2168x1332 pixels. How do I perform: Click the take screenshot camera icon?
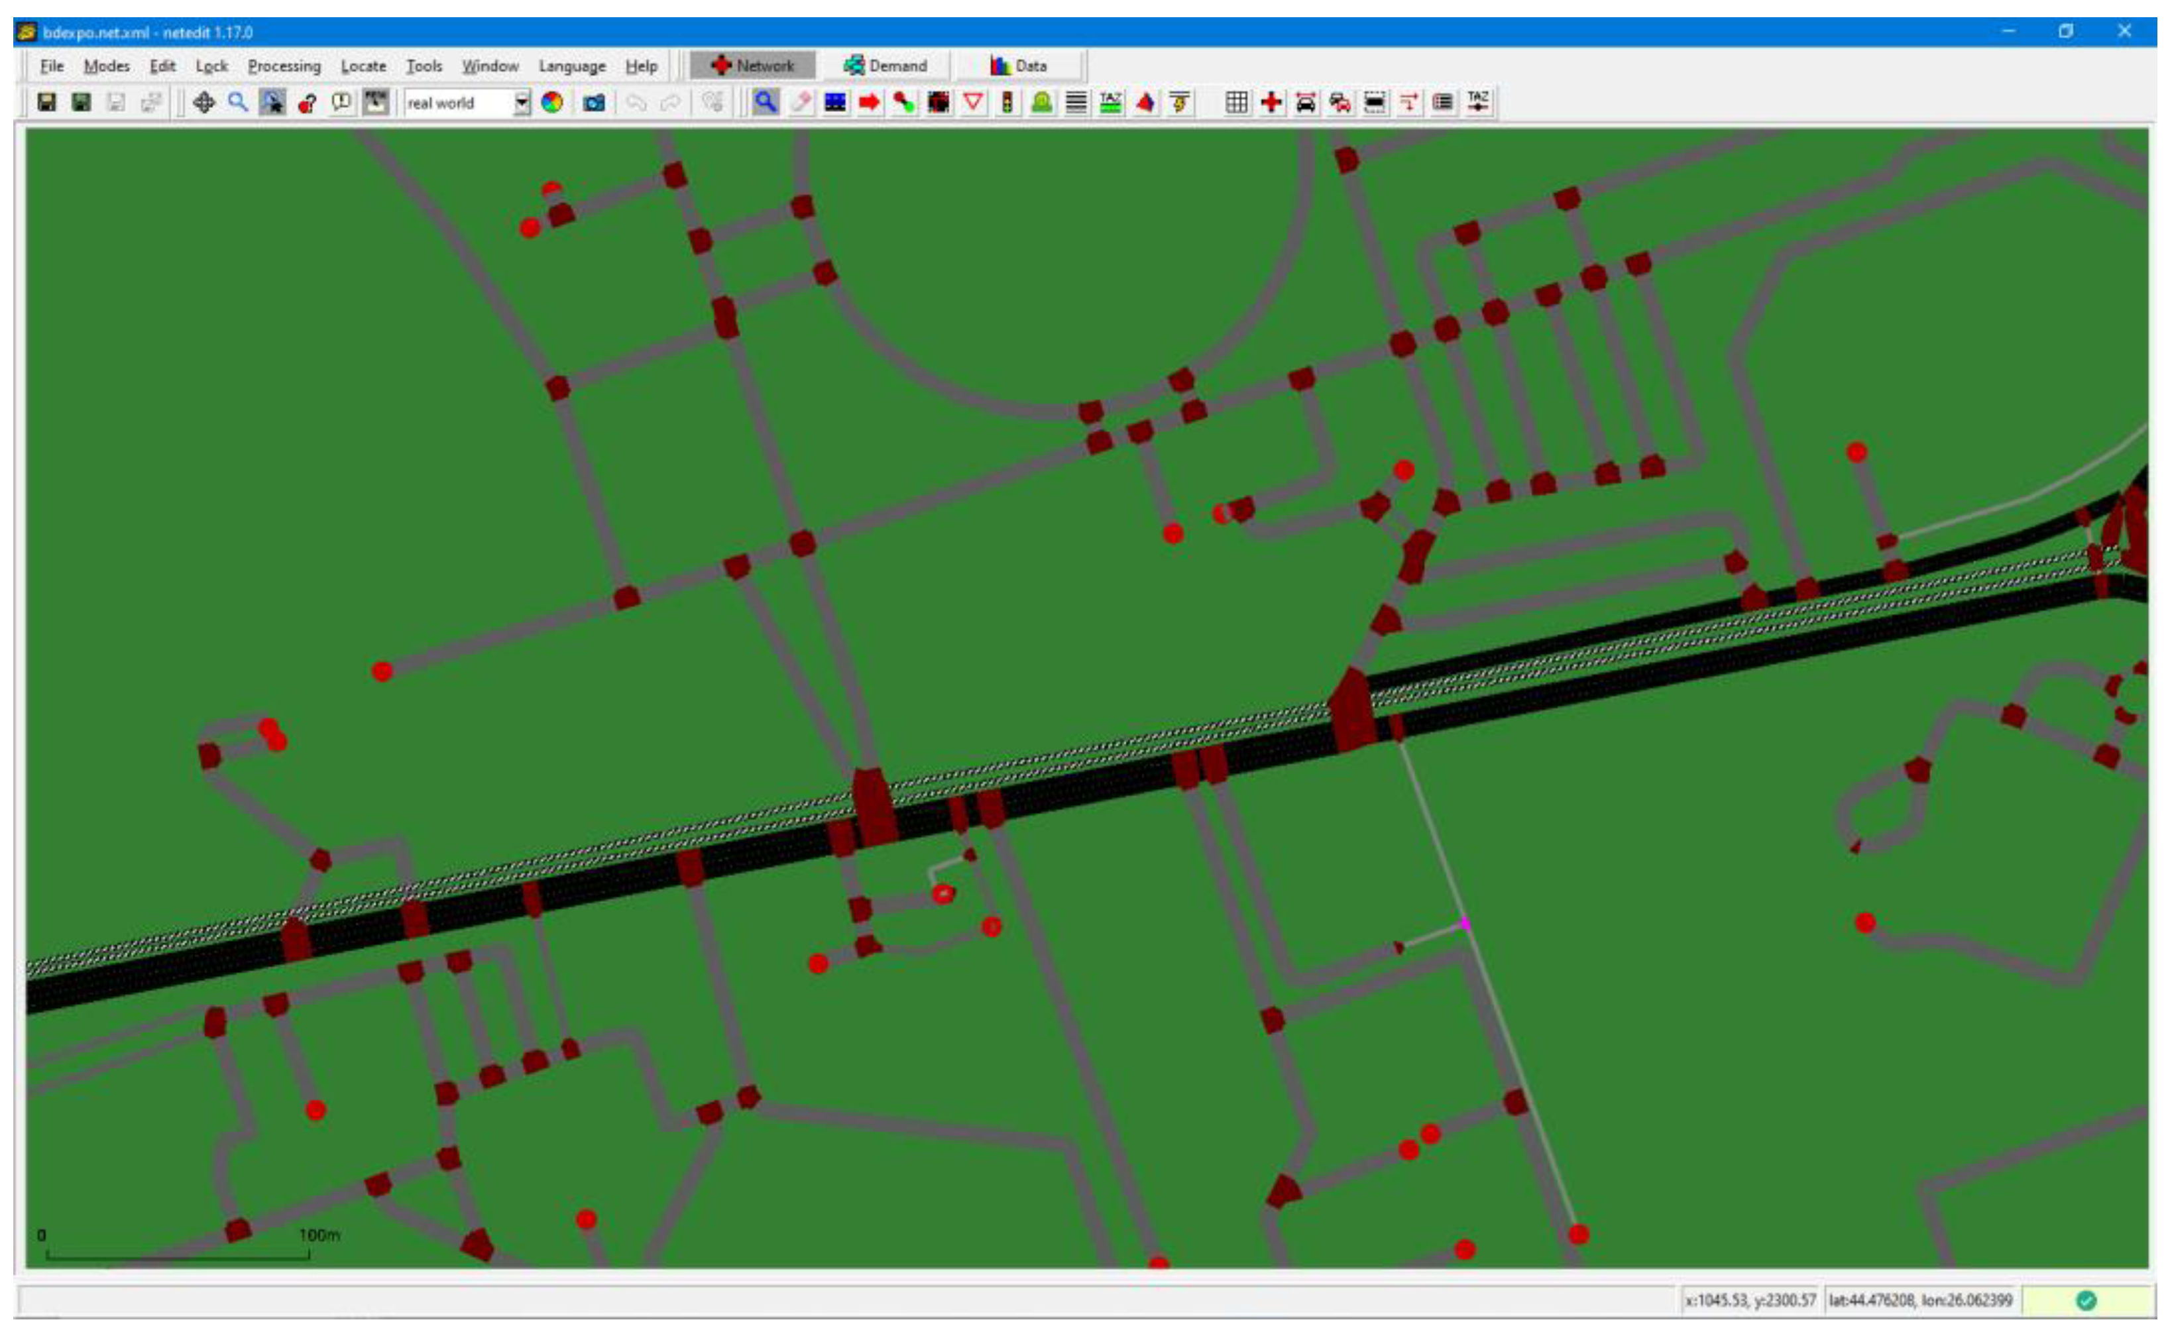pos(594,103)
